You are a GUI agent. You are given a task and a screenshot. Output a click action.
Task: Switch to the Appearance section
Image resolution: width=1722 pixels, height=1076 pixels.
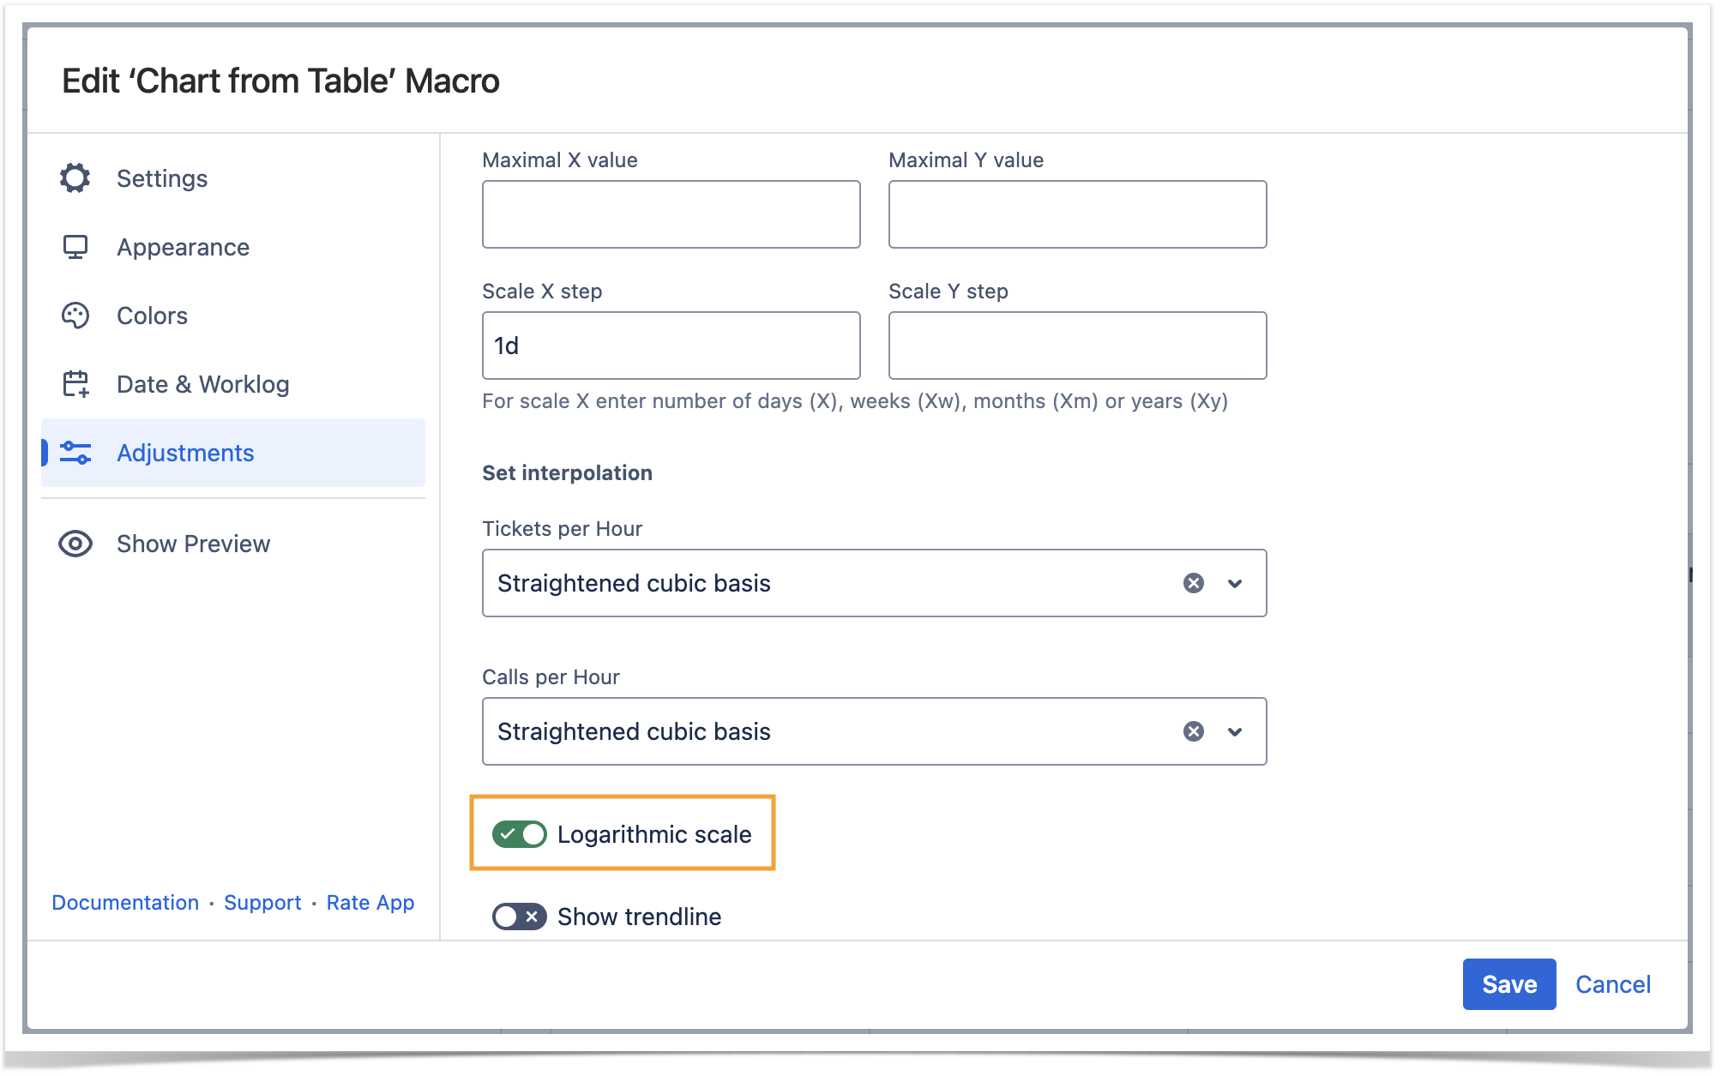(183, 247)
